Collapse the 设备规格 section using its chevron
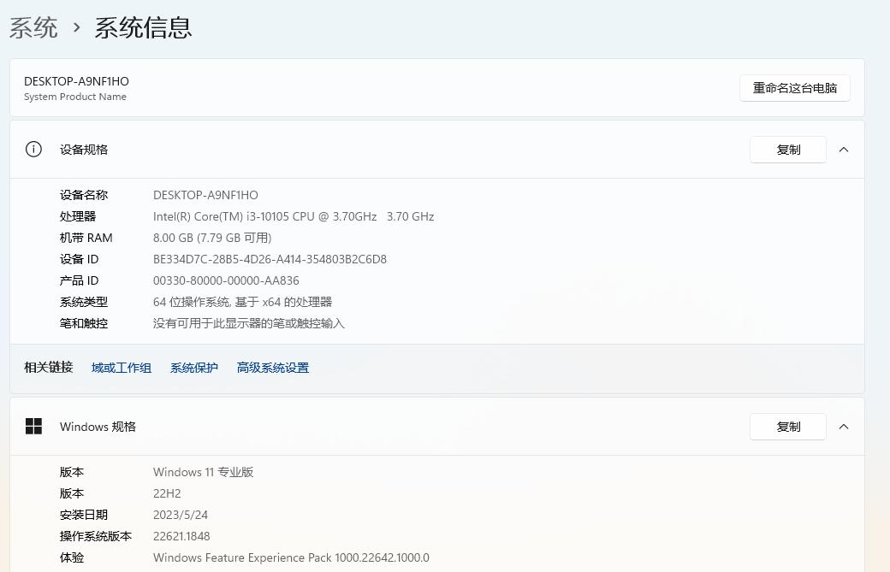 [x=844, y=149]
